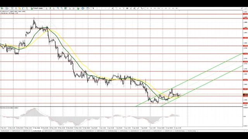The height and width of the screenshot is (139, 248).
Task: Toggle Chart Shift icon
Action: (73, 8)
